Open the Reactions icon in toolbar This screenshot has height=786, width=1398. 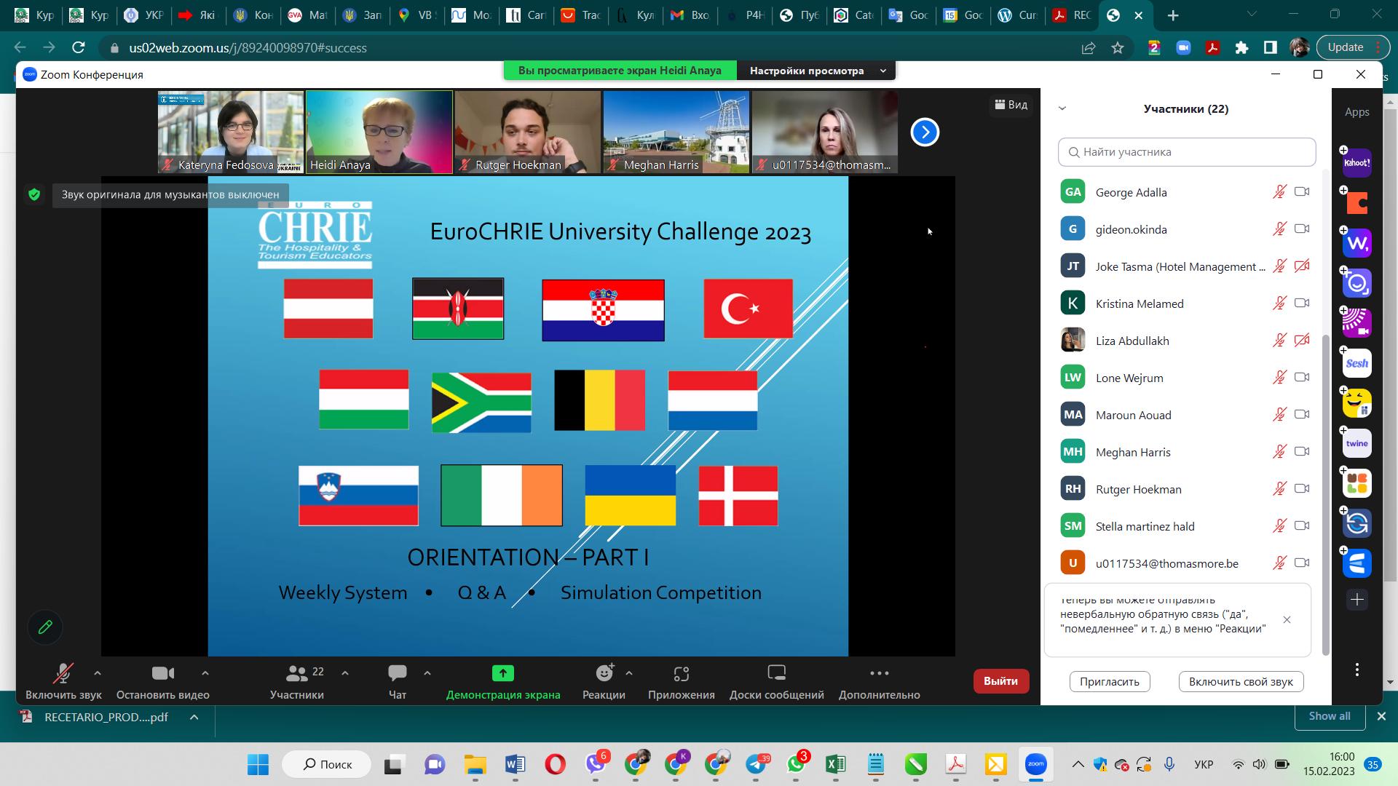tap(604, 673)
